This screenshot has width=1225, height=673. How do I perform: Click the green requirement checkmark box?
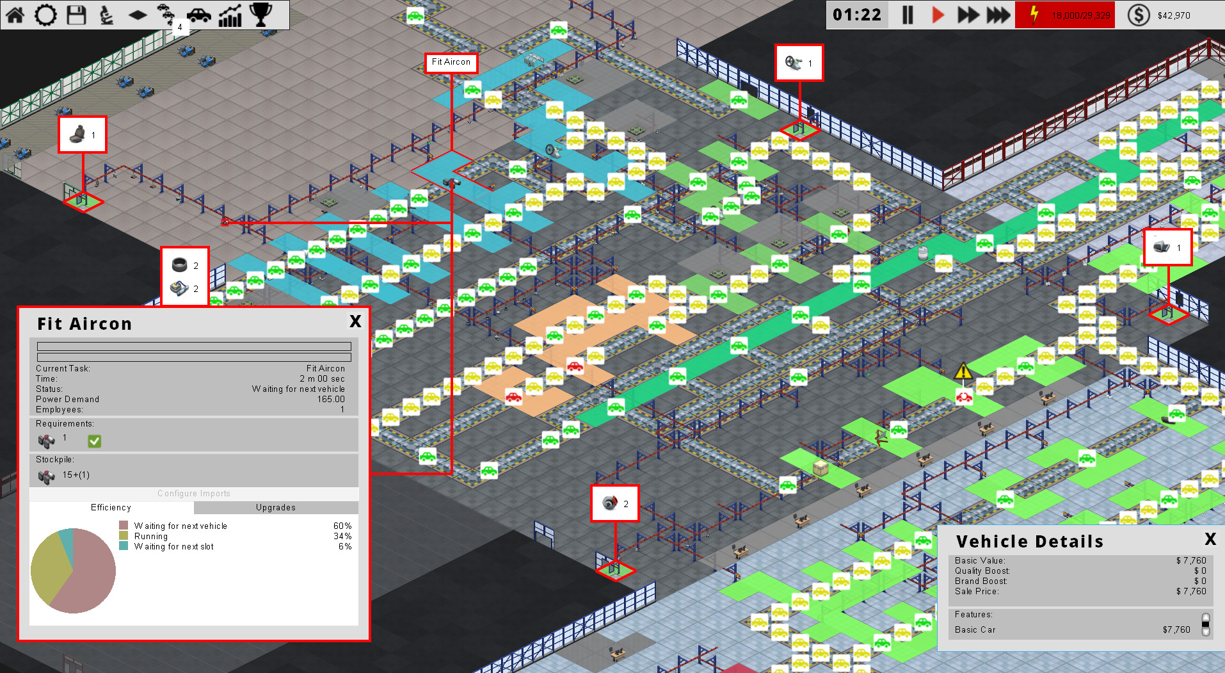point(94,441)
